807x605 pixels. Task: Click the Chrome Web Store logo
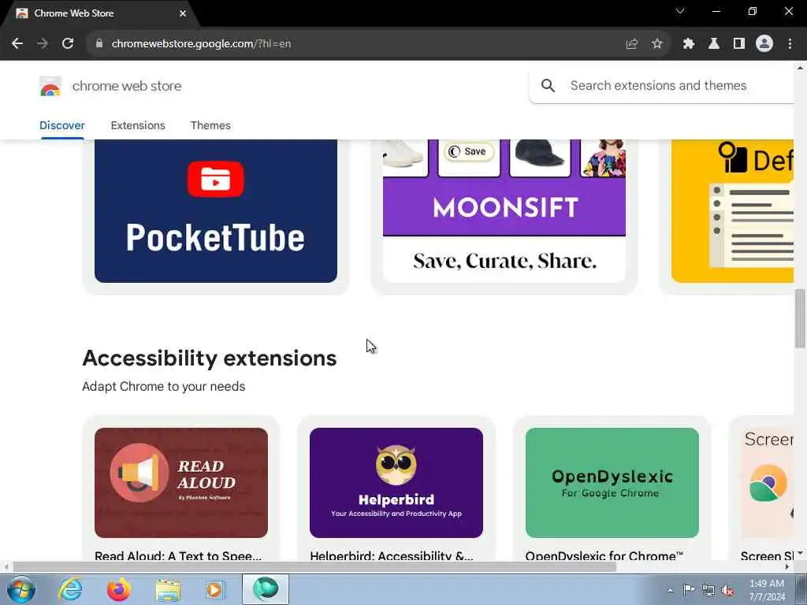(x=50, y=86)
